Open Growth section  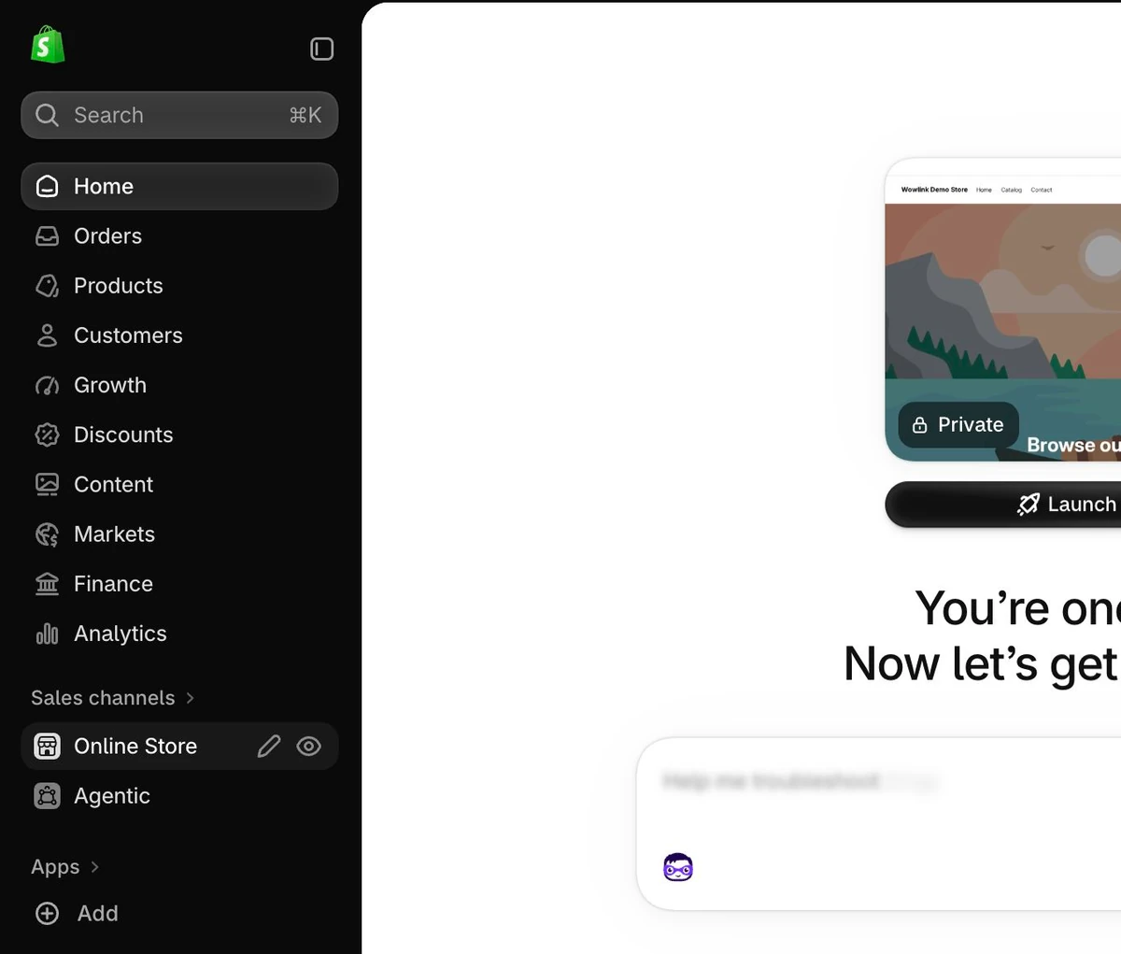[x=110, y=385]
